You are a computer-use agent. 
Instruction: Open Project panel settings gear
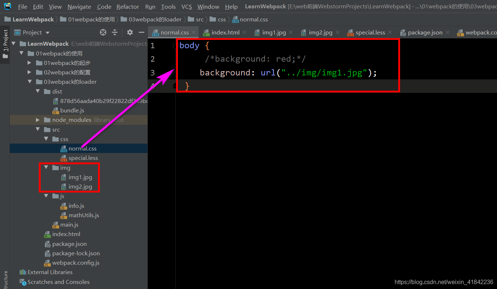tap(130, 32)
